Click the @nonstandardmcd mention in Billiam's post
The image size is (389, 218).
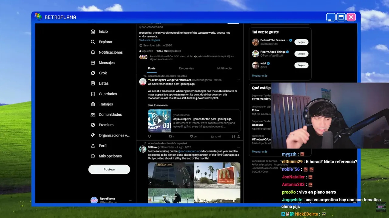pyautogui.click(x=190, y=151)
